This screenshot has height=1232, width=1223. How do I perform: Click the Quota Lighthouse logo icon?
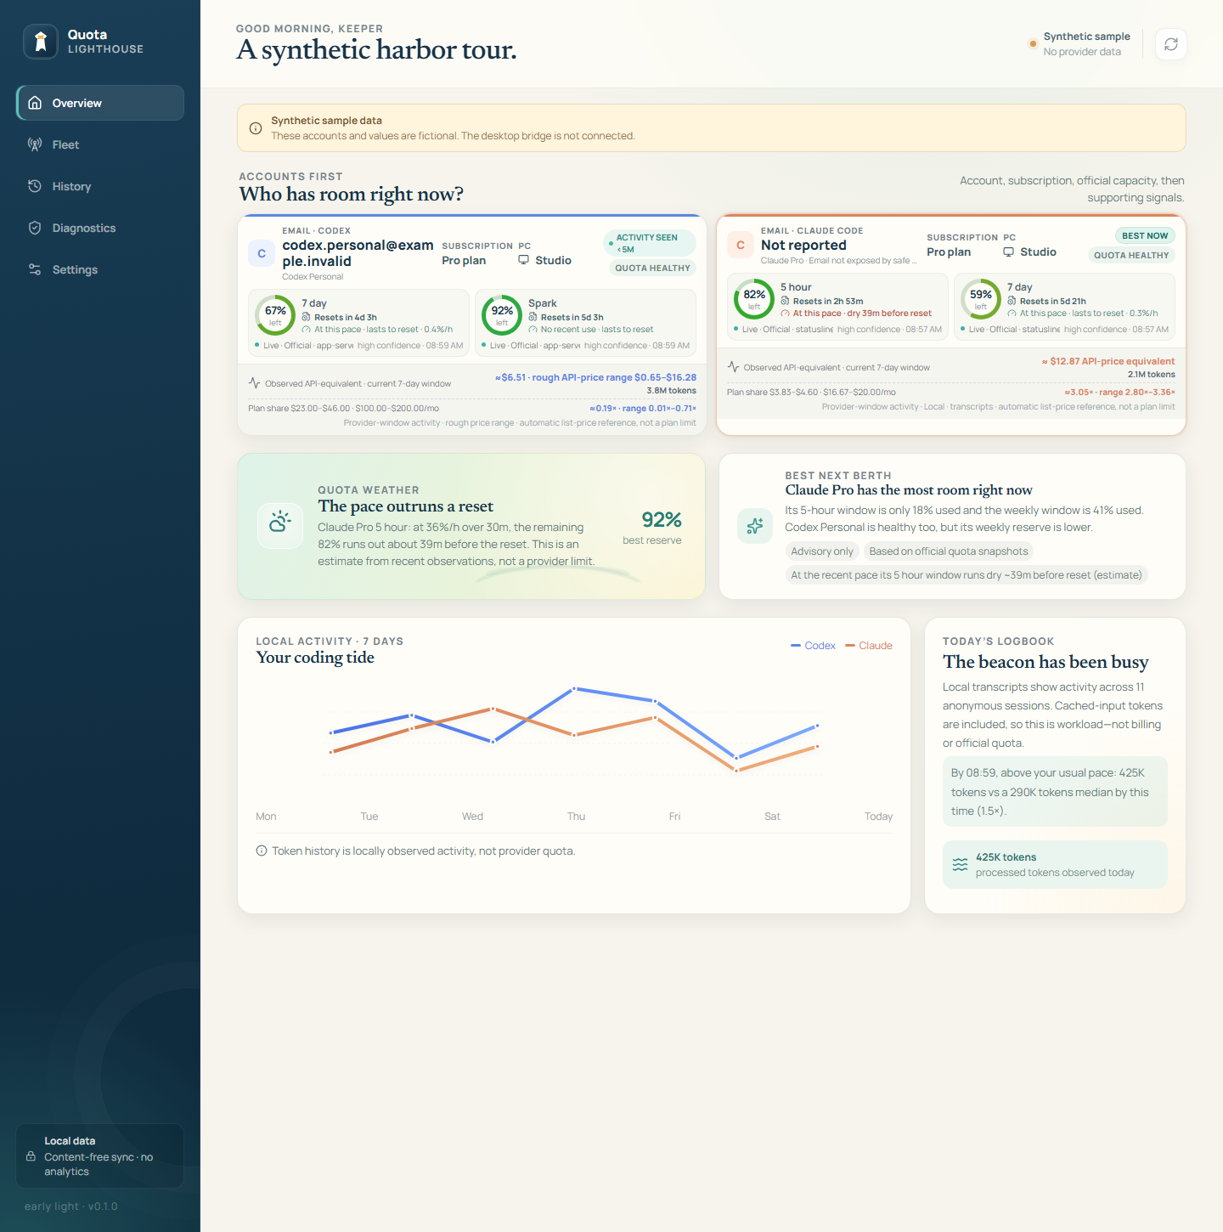pyautogui.click(x=40, y=41)
